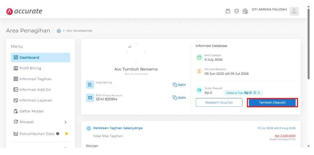The width and height of the screenshot is (314, 155).
Task: Click the Perkiraan Tagihan Selanjutnya info icon
Action: pyautogui.click(x=89, y=129)
